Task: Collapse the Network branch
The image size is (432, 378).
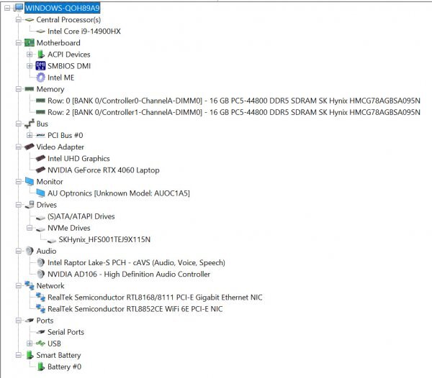Action: [x=19, y=286]
